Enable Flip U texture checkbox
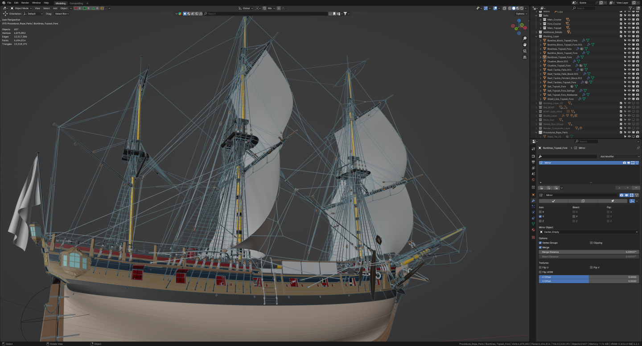Image resolution: width=642 pixels, height=346 pixels. tap(540, 268)
